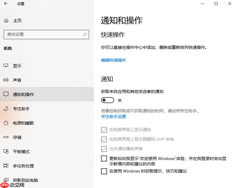Click the 平板模式 tablet icon
The width and height of the screenshot is (236, 188).
click(x=6, y=151)
